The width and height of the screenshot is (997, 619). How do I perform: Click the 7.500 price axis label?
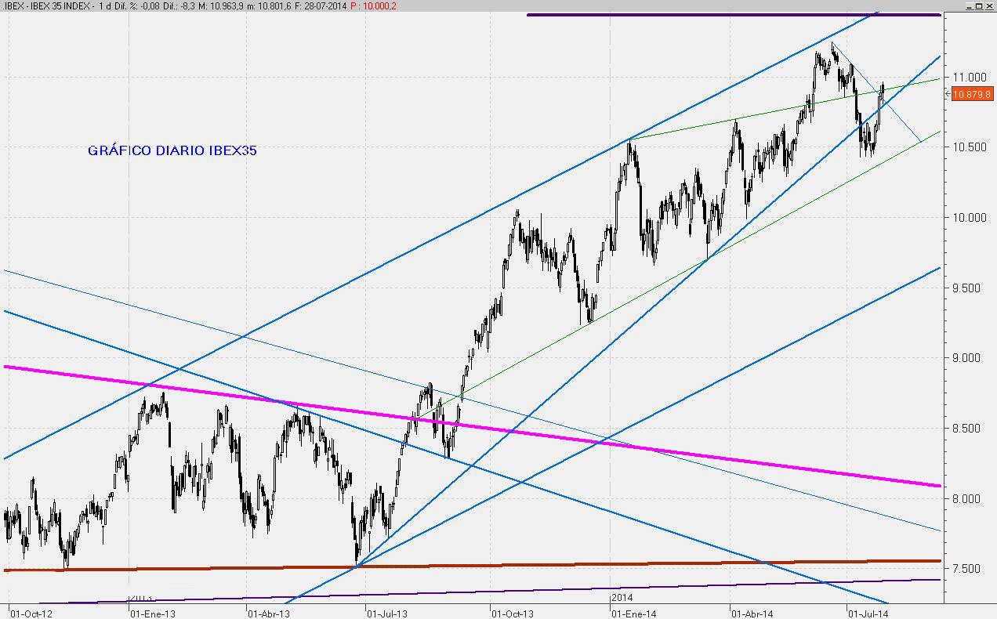970,568
